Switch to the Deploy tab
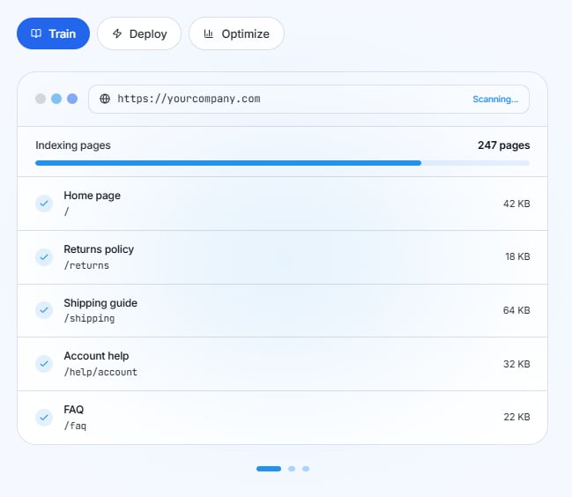The width and height of the screenshot is (572, 497). 139,33
